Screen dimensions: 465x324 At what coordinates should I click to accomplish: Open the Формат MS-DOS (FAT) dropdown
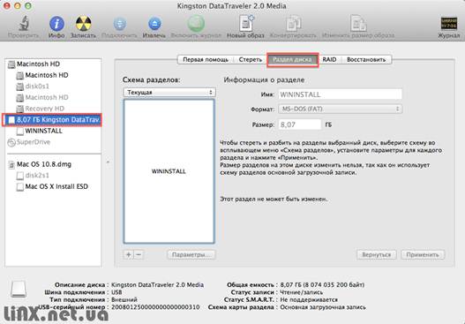coord(341,109)
